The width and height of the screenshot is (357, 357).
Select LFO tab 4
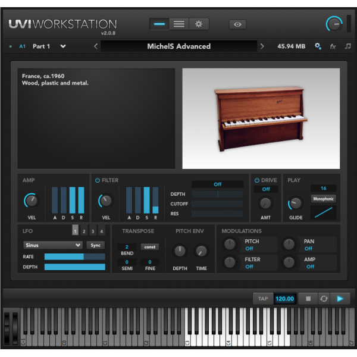point(102,231)
